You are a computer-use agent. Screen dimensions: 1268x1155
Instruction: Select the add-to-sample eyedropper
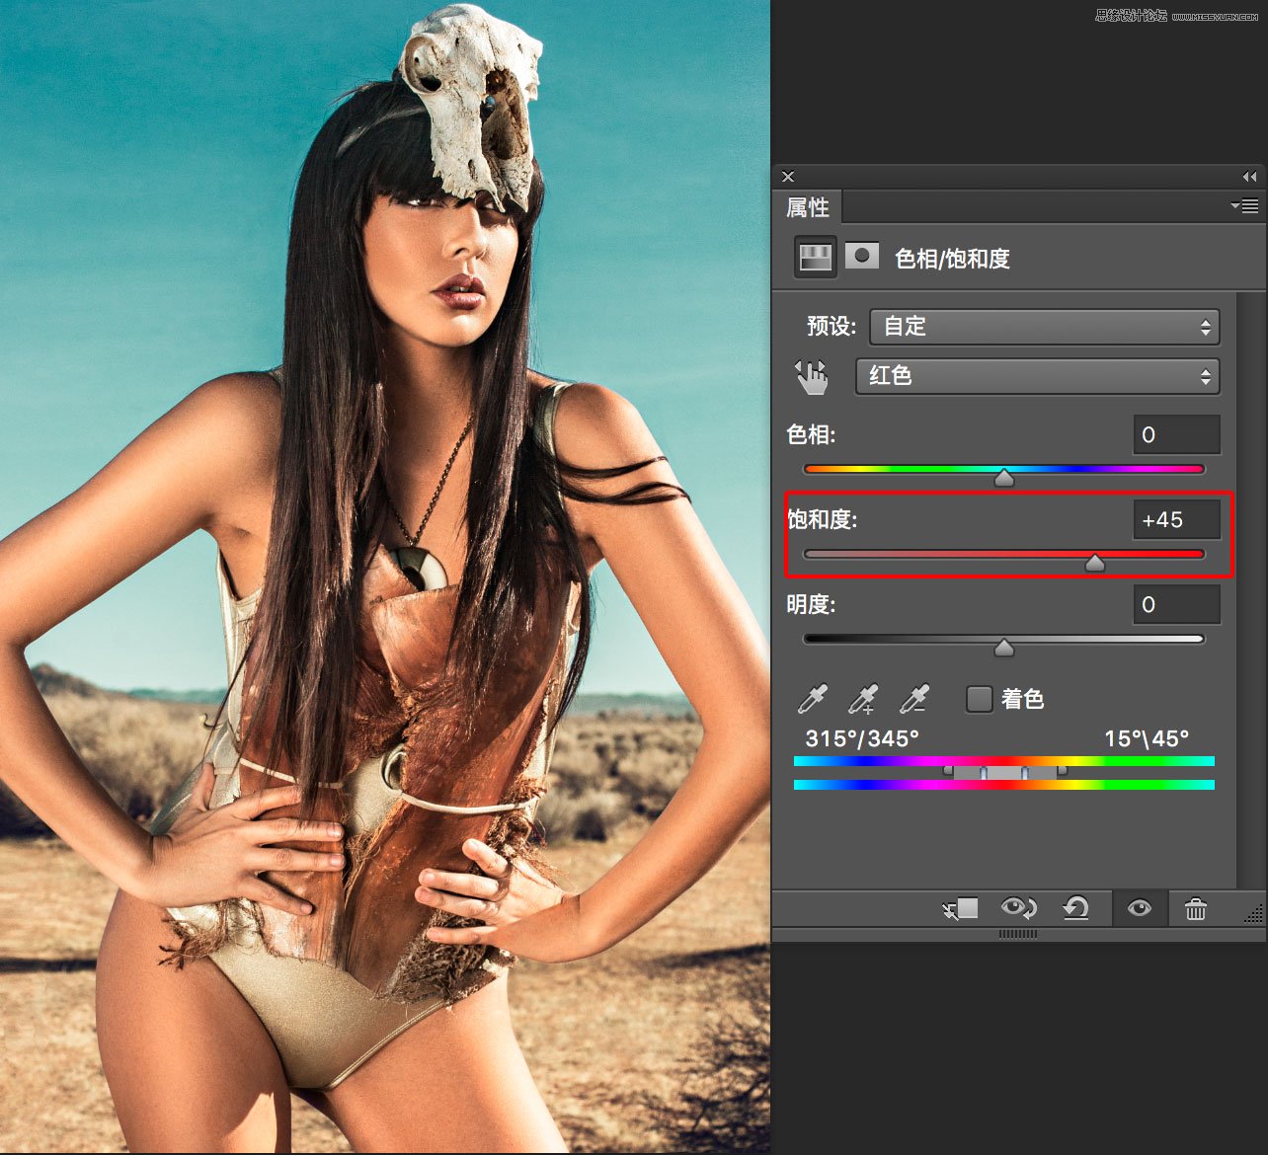tap(863, 699)
